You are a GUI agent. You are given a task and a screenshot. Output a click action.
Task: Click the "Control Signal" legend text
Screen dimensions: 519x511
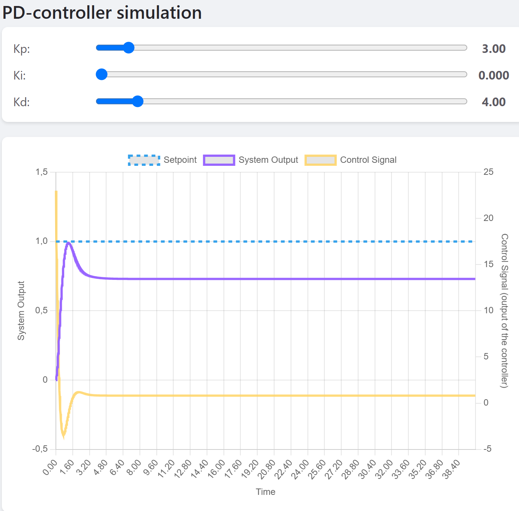[x=368, y=160]
